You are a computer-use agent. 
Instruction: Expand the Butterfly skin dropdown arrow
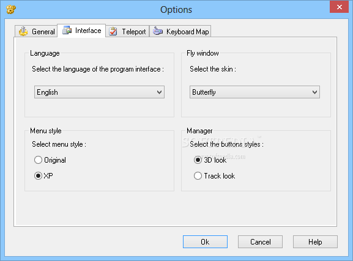tap(314, 92)
